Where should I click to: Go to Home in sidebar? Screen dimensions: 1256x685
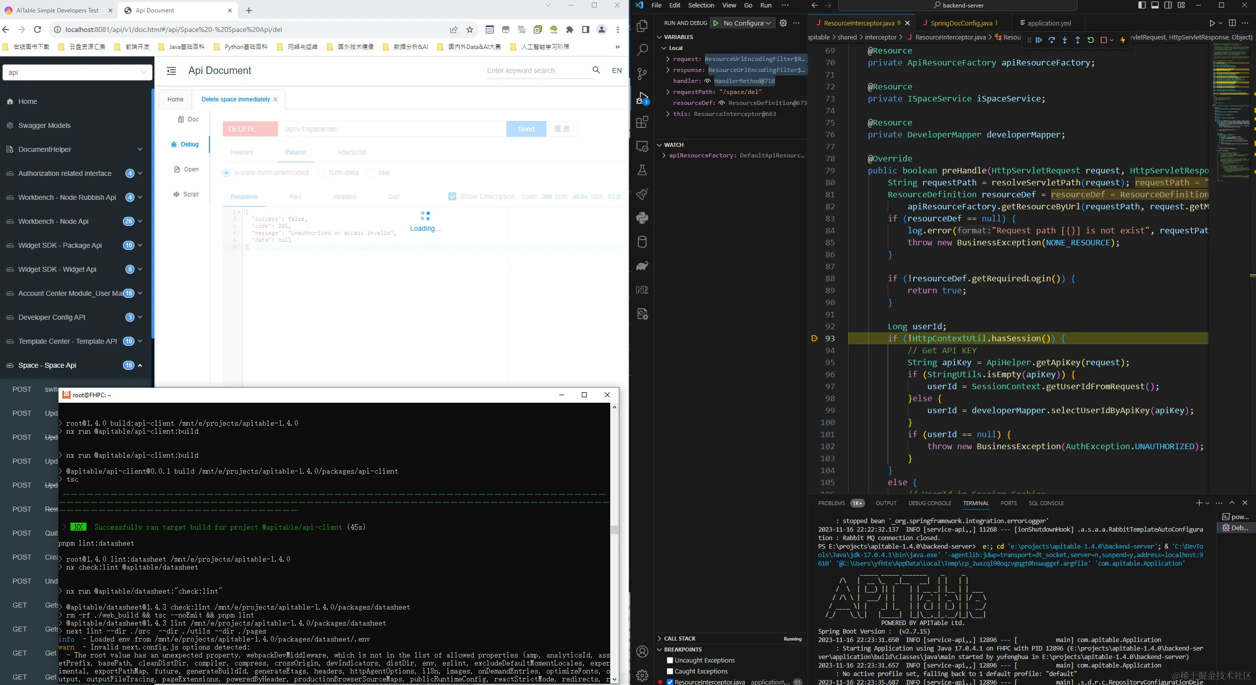[x=27, y=101]
